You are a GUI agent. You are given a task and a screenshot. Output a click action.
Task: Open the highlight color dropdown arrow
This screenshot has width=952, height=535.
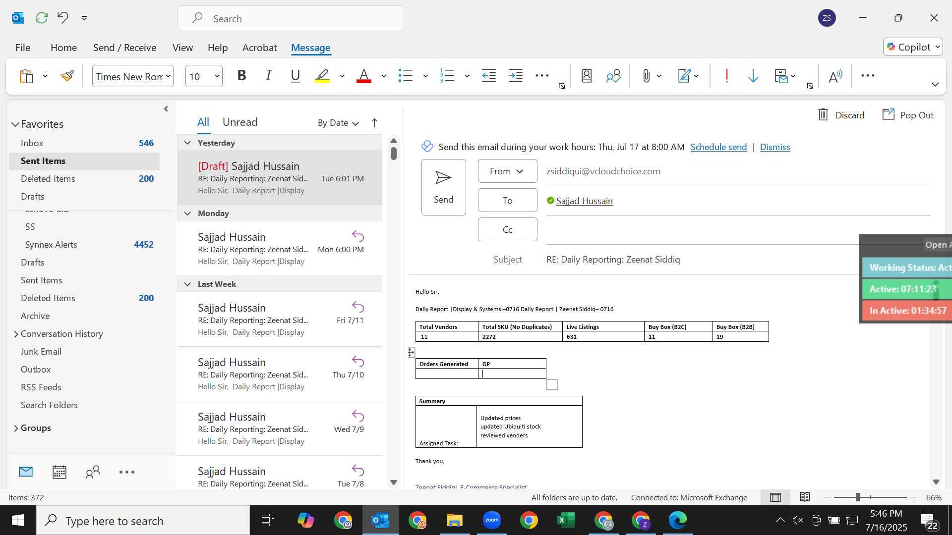pos(342,76)
